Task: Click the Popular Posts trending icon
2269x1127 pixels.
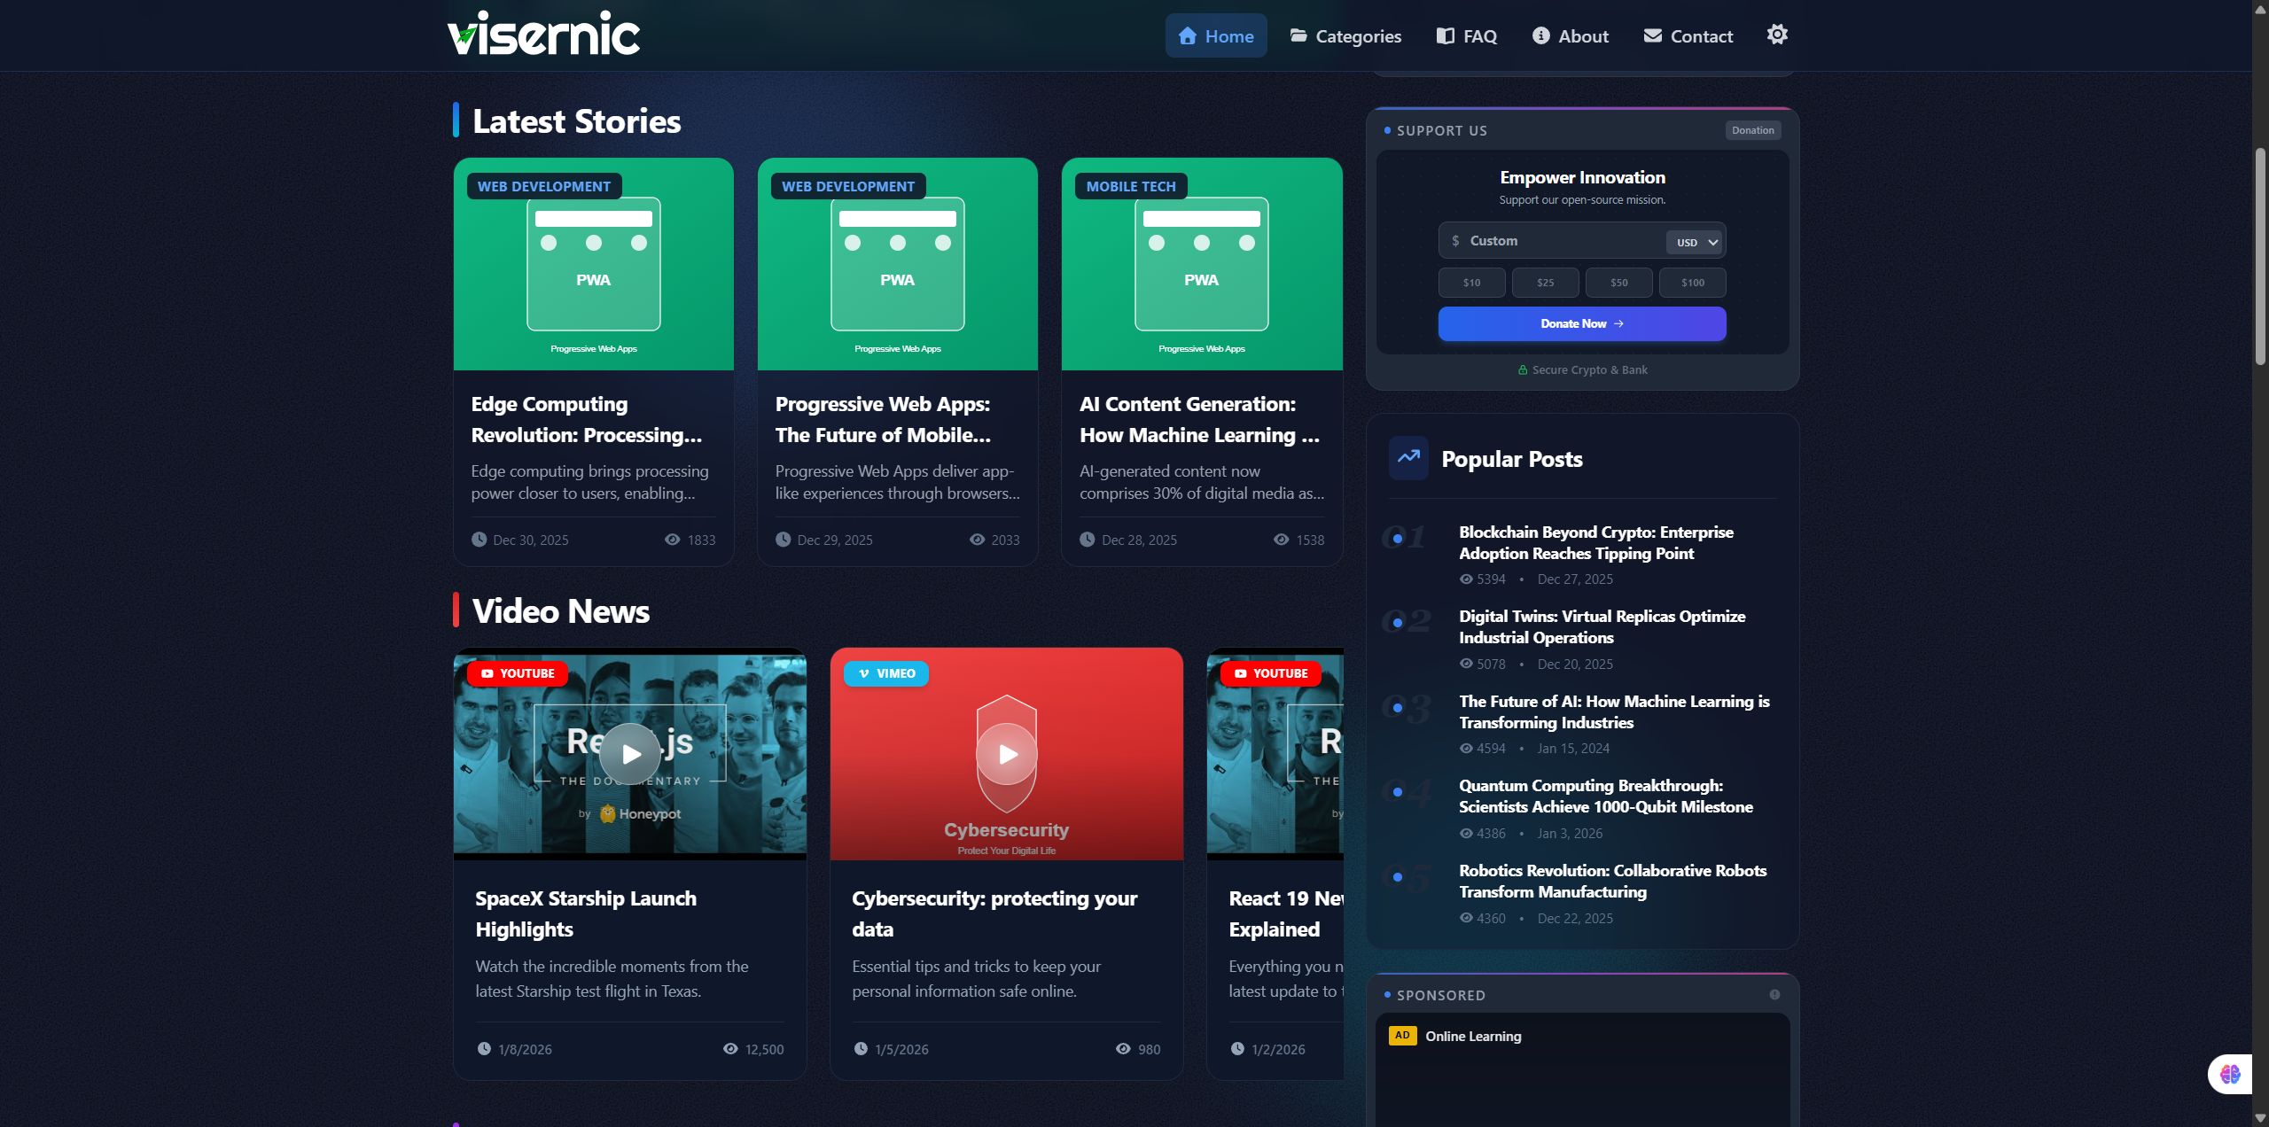Action: [x=1407, y=458]
